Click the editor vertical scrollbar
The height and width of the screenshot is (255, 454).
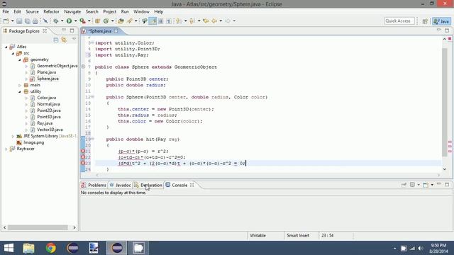pos(445,102)
